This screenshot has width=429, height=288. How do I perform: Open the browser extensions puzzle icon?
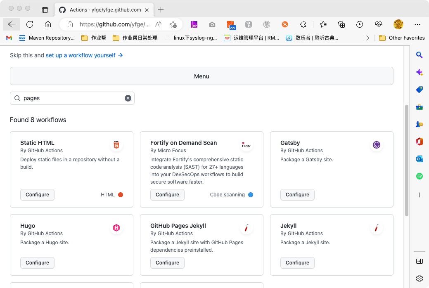pyautogui.click(x=303, y=24)
